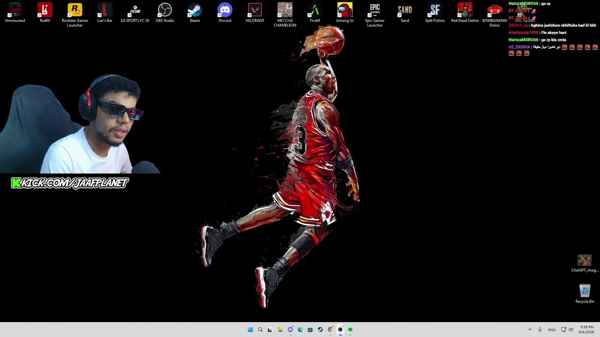Select the ChatGPT_Imag image file thumbnail
Screen dimensions: 600x337
tap(585, 263)
